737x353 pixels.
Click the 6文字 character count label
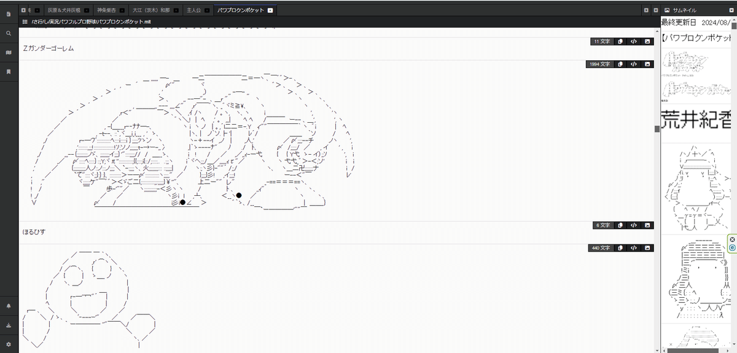[x=603, y=225]
